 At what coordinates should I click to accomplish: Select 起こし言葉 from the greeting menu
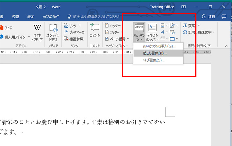(x=155, y=53)
